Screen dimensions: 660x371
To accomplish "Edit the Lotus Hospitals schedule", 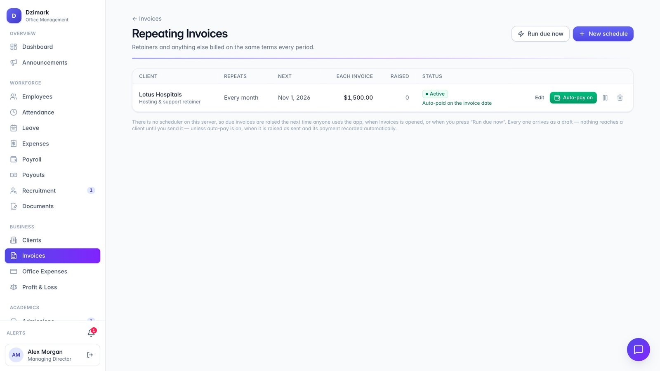I will click(x=539, y=98).
